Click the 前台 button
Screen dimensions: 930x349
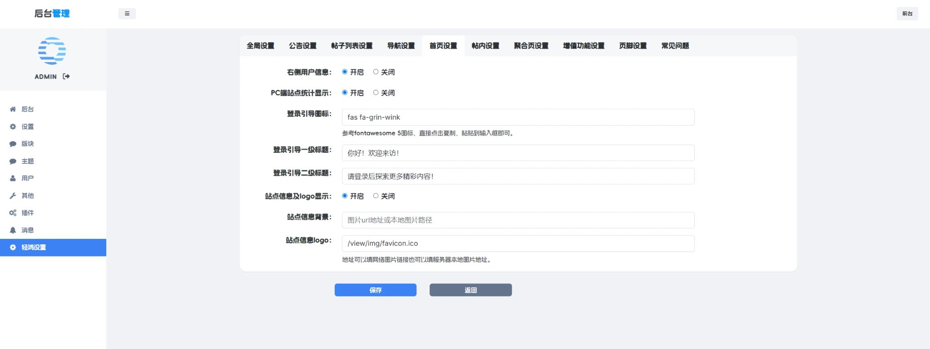point(907,14)
